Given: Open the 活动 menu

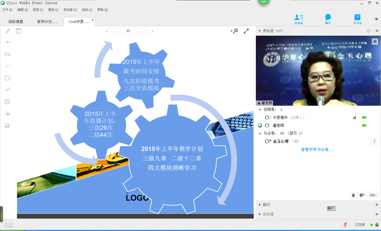Looking at the screenshot, I should click(87, 10).
